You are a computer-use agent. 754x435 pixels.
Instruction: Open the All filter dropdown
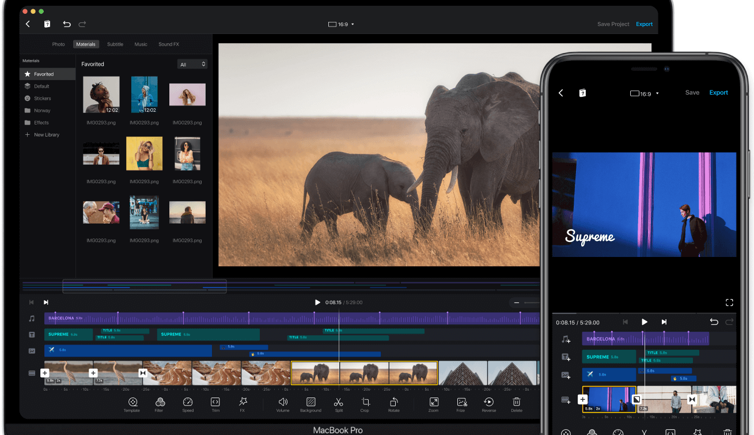[192, 65]
